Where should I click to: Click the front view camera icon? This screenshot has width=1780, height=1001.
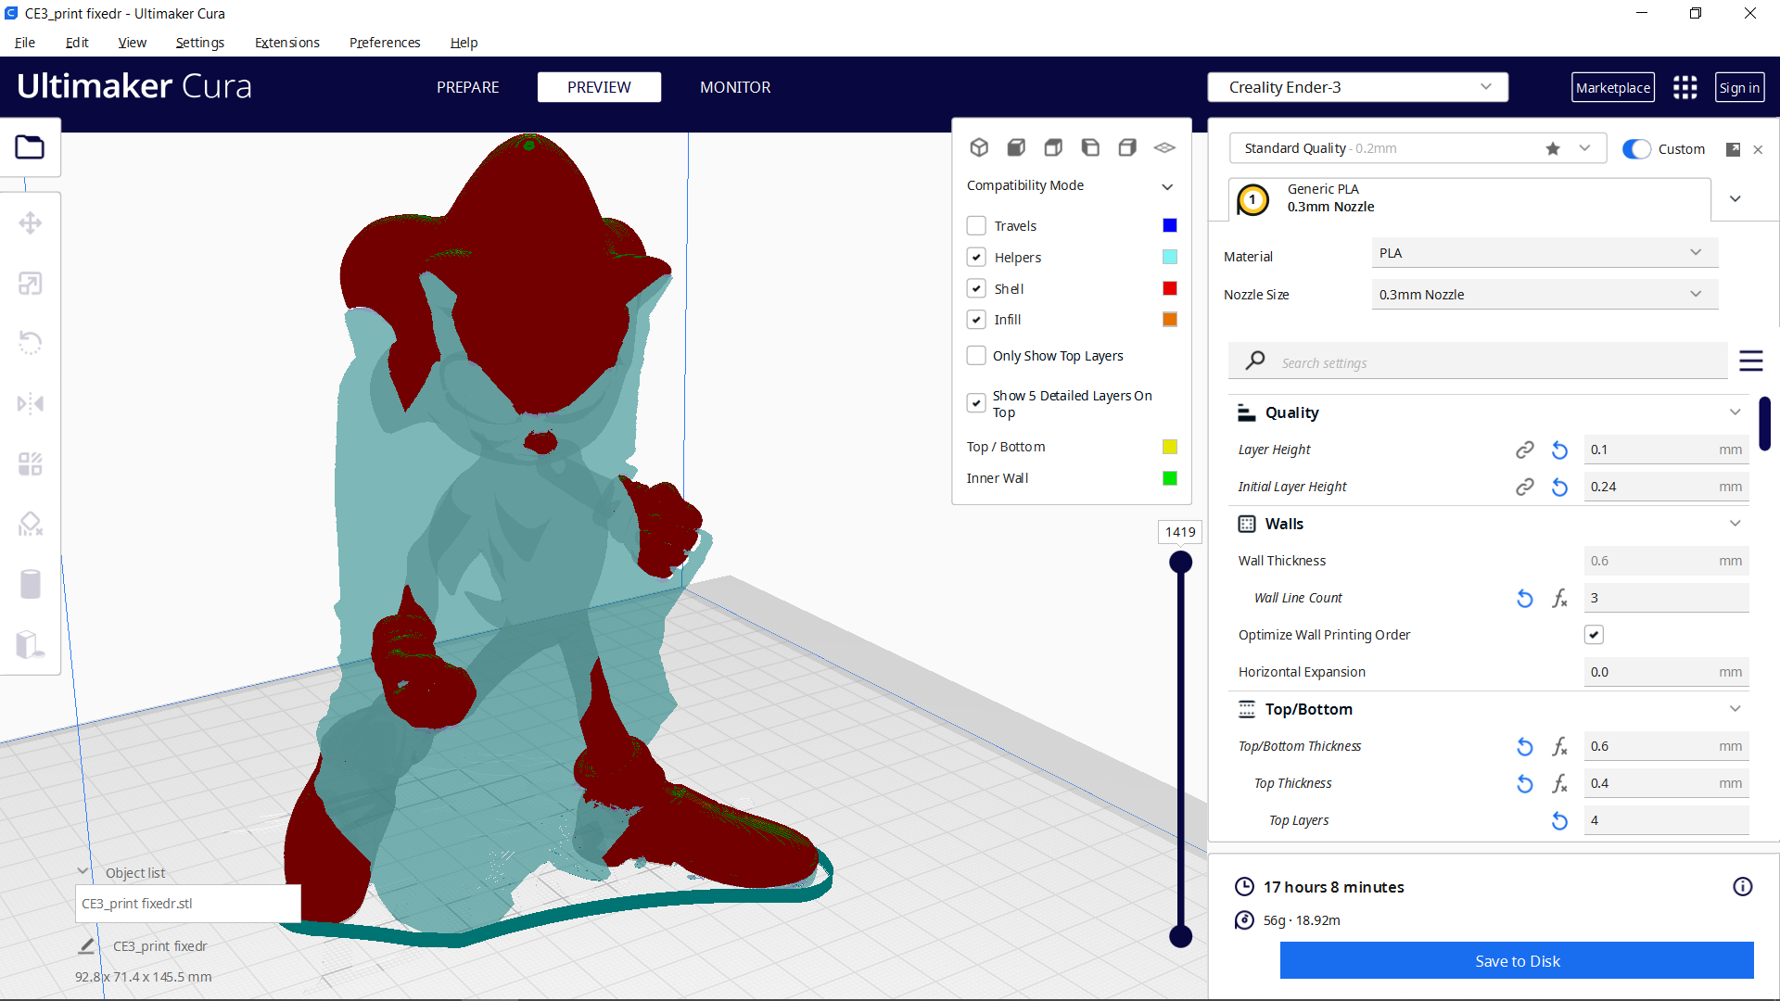click(x=1016, y=147)
